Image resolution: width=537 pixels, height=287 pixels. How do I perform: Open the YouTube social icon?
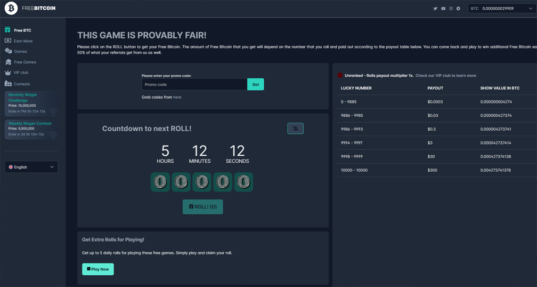pyautogui.click(x=443, y=9)
